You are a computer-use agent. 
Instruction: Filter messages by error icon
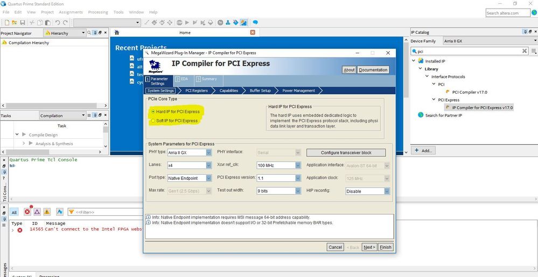coord(27,211)
